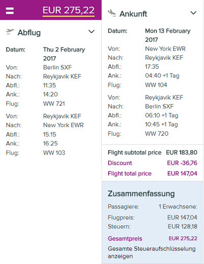Click the Steuern amount EUR 128,18
Image resolution: width=204 pixels, height=264 pixels.
pyautogui.click(x=183, y=227)
